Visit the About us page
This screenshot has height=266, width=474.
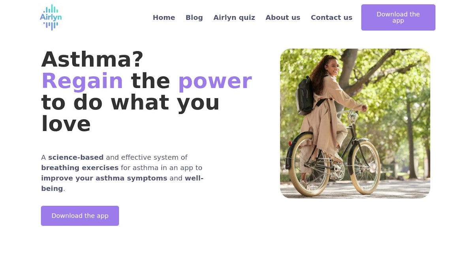click(283, 17)
